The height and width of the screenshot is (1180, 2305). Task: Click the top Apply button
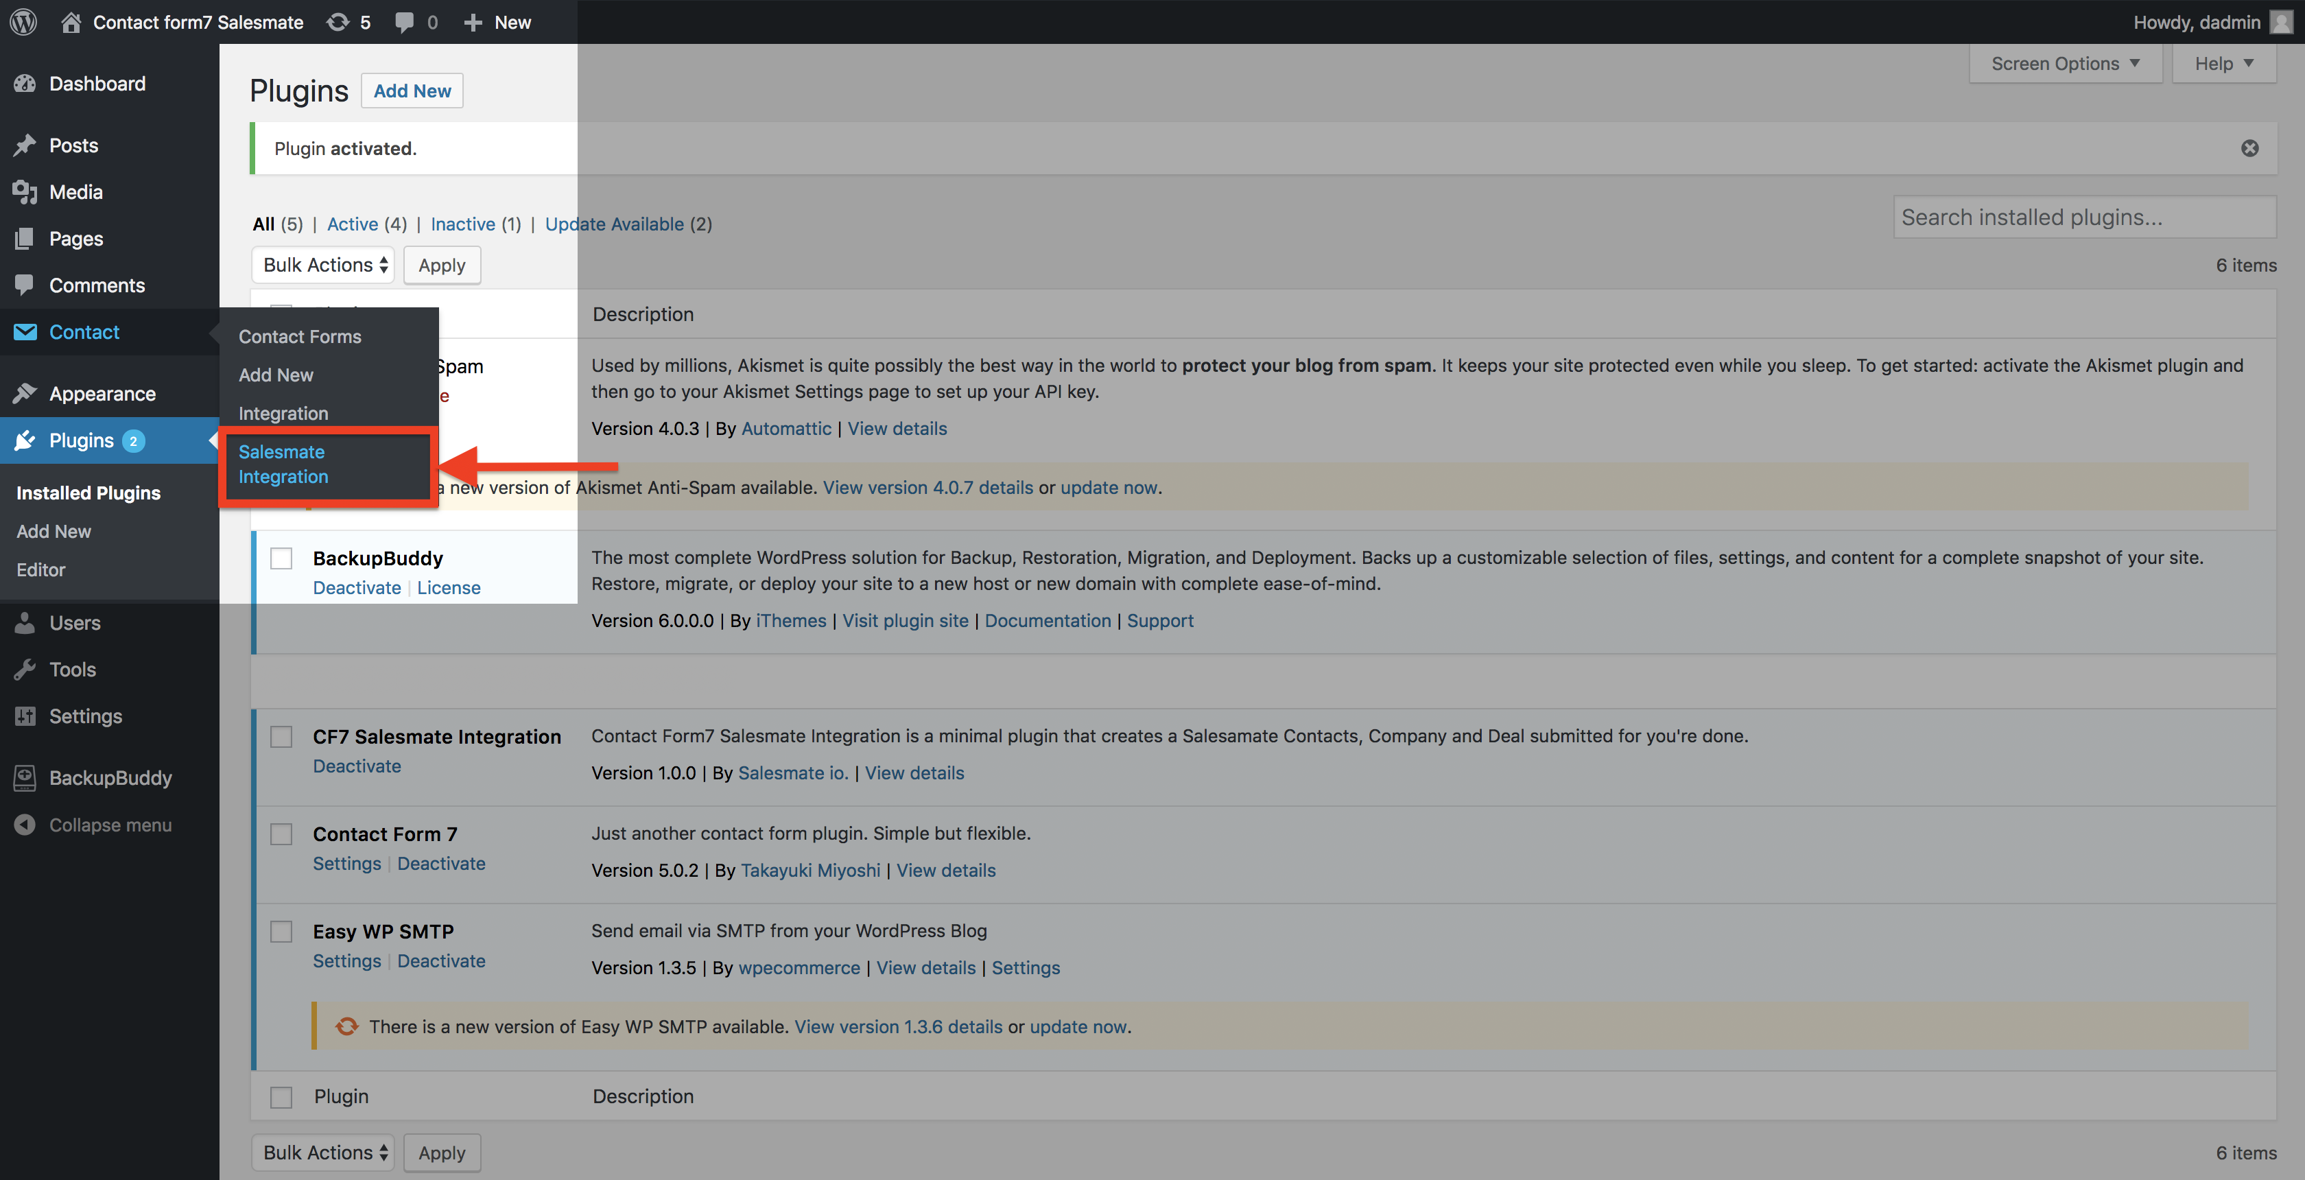tap(441, 265)
